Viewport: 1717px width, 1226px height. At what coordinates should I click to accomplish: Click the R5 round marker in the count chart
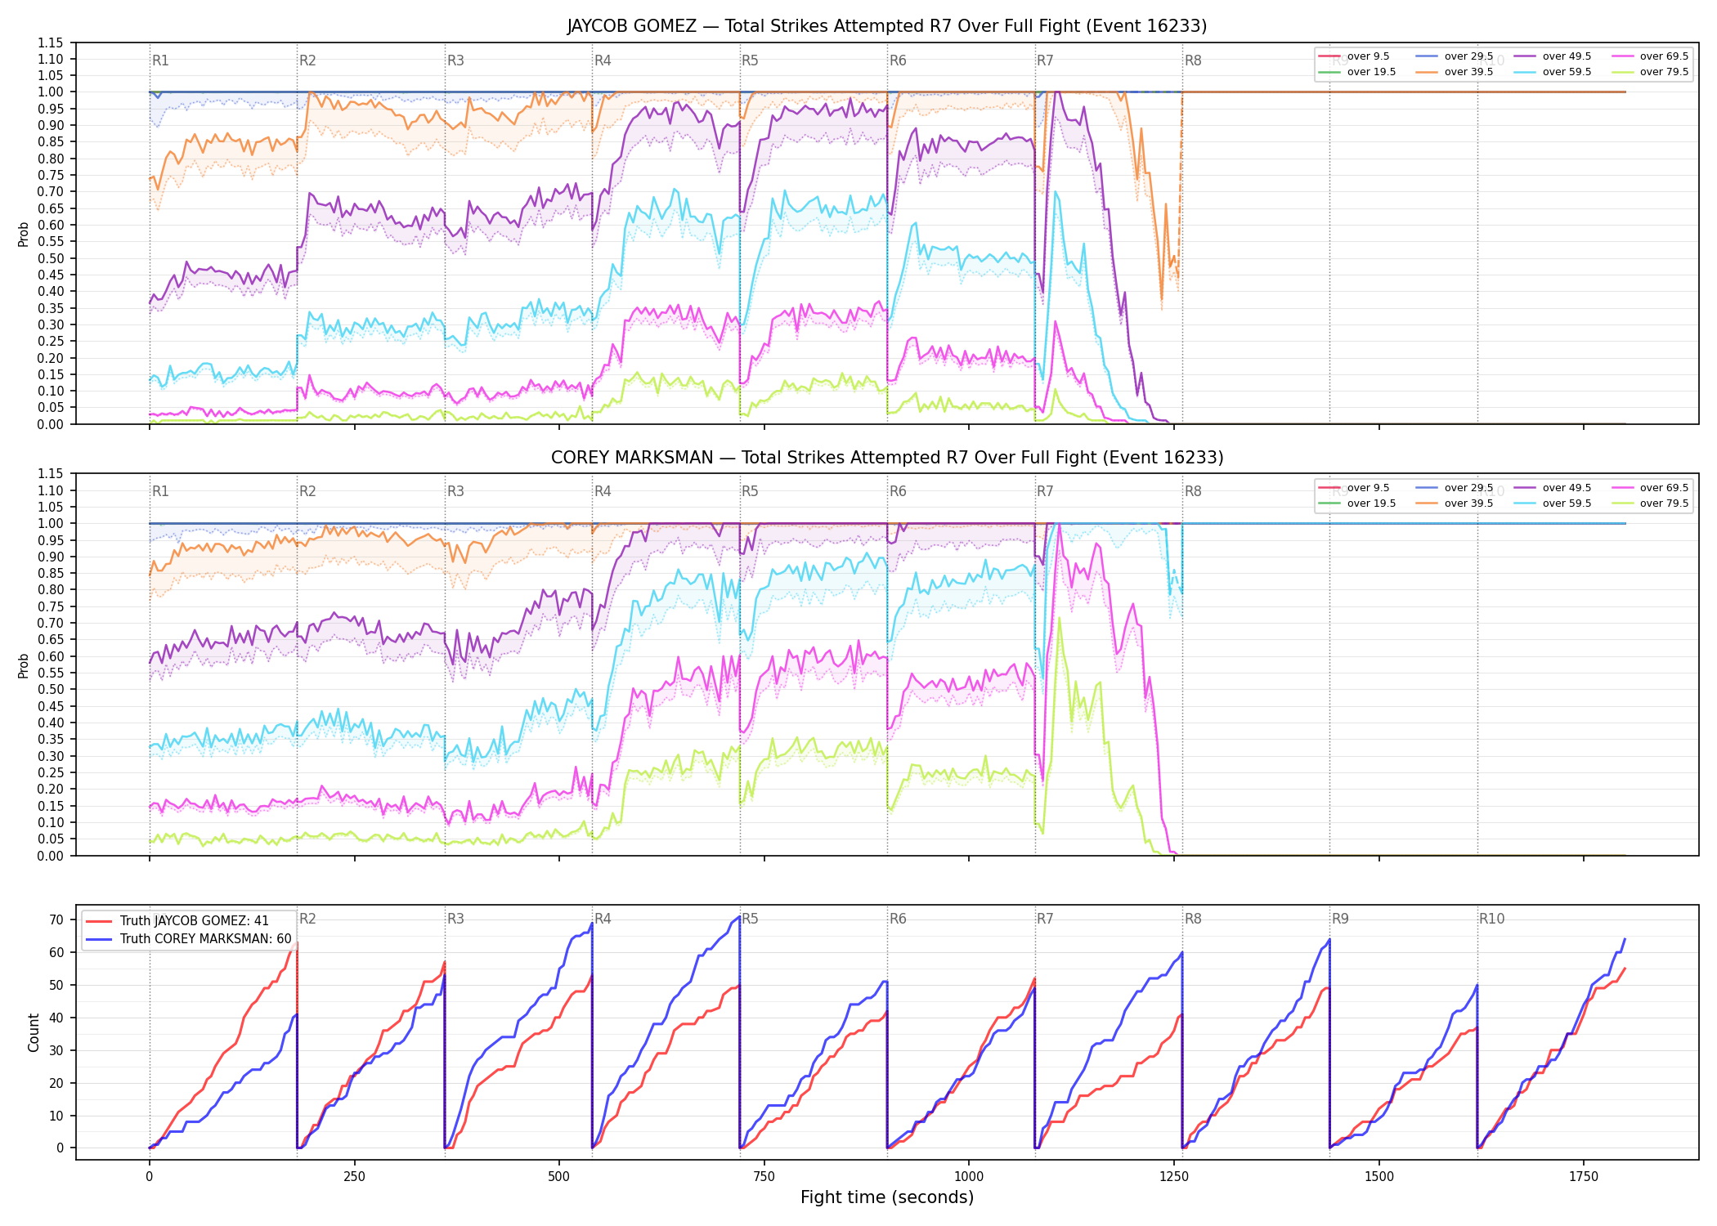click(750, 919)
